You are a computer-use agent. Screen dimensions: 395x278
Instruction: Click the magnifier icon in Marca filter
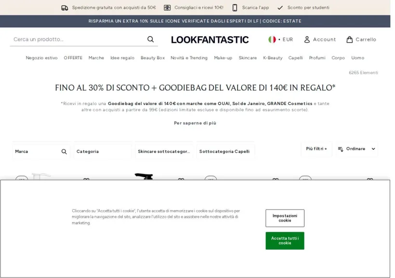pyautogui.click(x=64, y=151)
